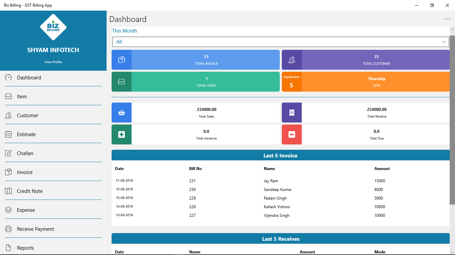The height and width of the screenshot is (255, 455).
Task: Click the Total Items tray icon
Action: click(122, 82)
